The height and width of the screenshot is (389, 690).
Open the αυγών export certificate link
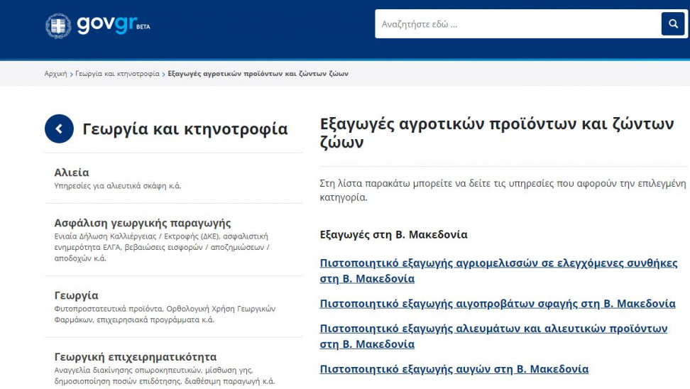pos(454,369)
